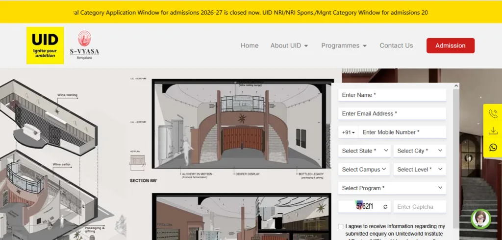Expand the Select State dropdown
502x240 pixels.
point(364,151)
